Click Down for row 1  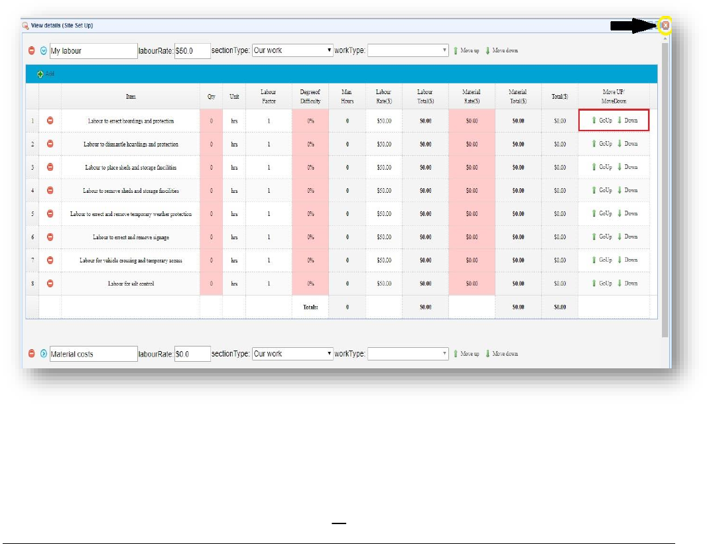tap(627, 121)
